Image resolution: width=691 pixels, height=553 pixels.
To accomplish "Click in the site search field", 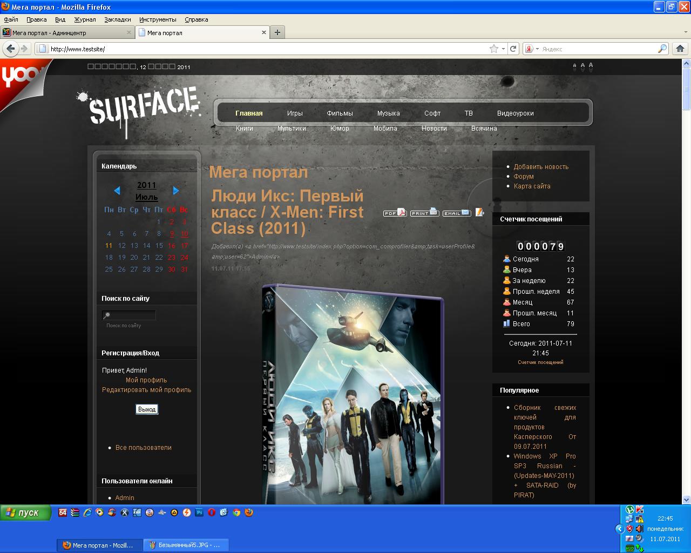I will click(x=129, y=315).
